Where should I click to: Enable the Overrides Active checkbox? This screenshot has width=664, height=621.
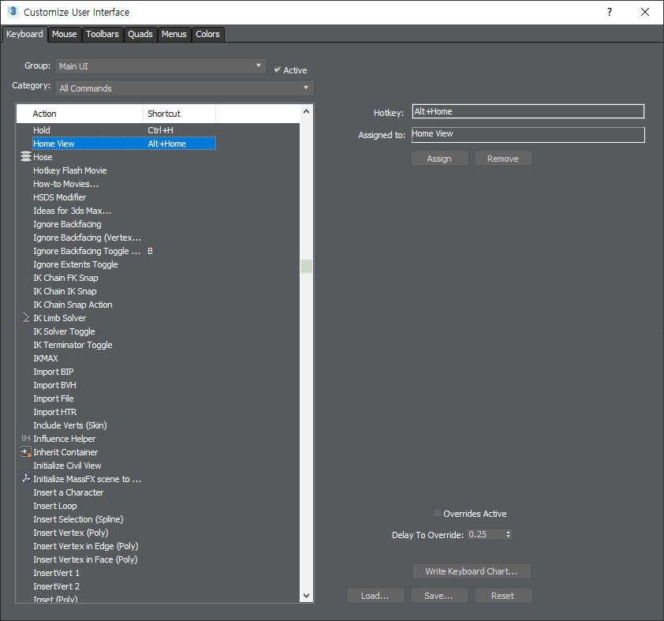click(x=438, y=513)
